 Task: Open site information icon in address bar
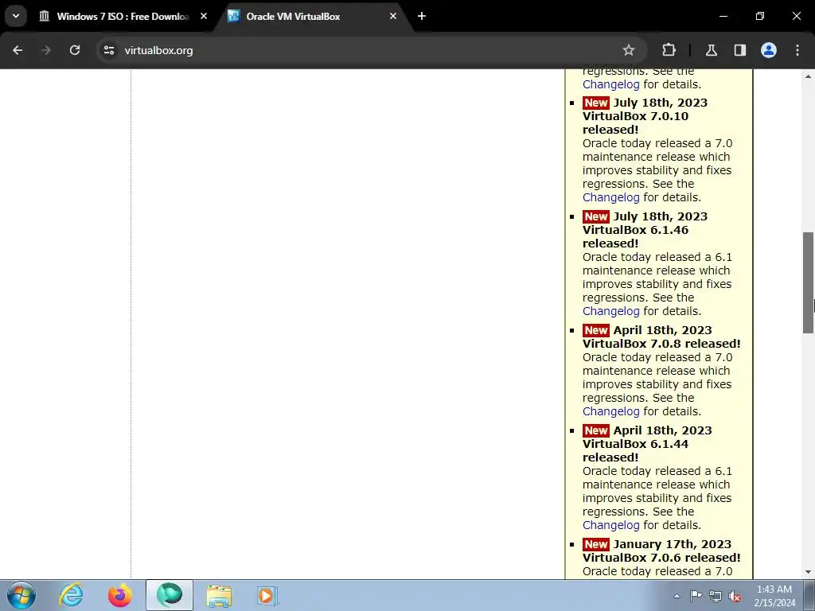point(109,50)
